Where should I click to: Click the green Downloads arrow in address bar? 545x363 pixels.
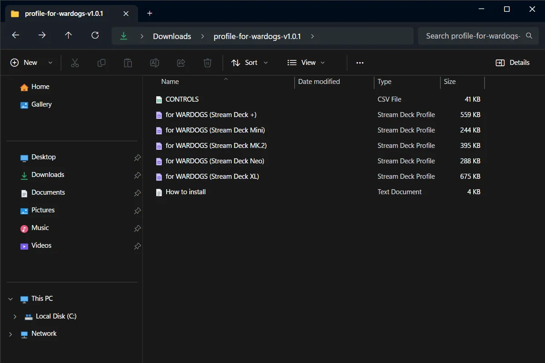tap(124, 36)
